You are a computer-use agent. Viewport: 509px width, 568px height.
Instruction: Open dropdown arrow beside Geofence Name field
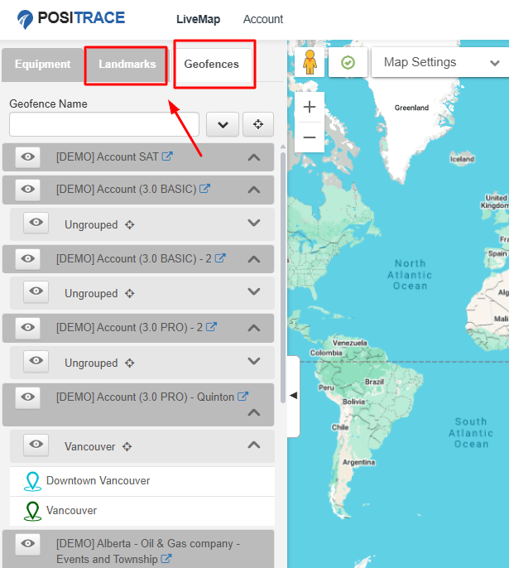222,124
